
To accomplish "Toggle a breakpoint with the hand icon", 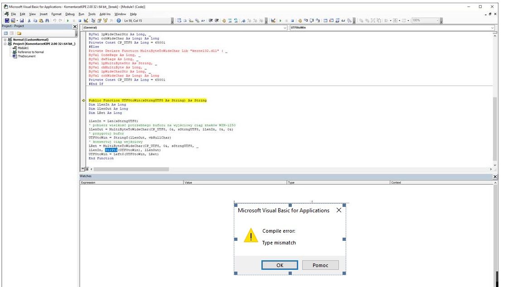I will 300,20.
